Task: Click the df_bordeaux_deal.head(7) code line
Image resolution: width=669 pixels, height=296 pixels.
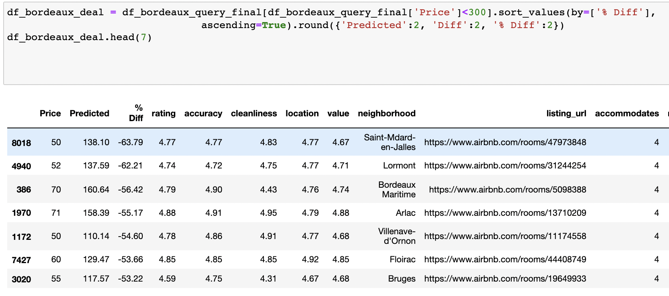Action: (x=79, y=37)
